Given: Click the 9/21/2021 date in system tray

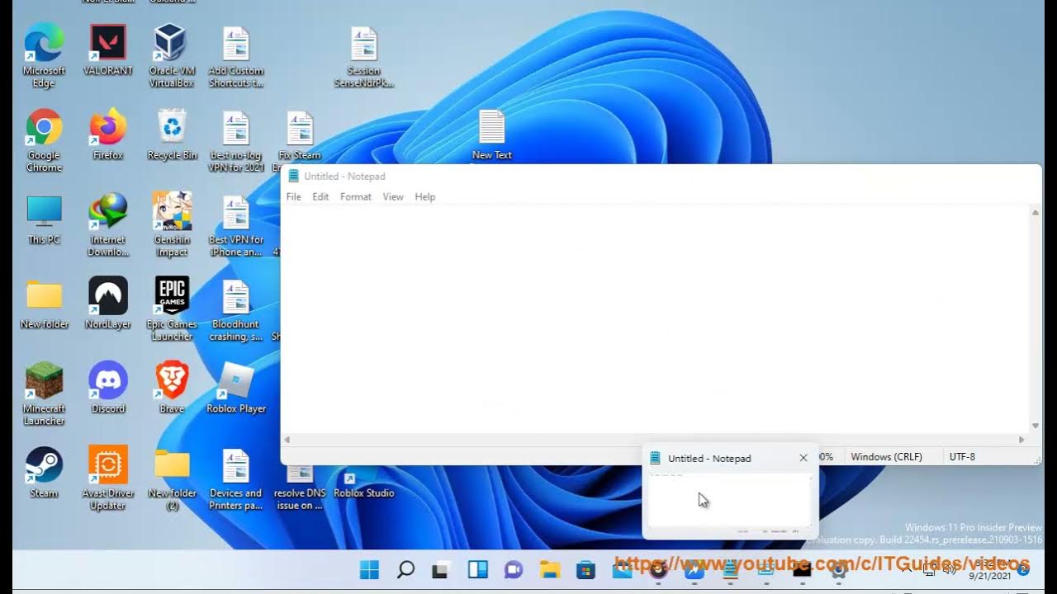Looking at the screenshot, I should [989, 577].
